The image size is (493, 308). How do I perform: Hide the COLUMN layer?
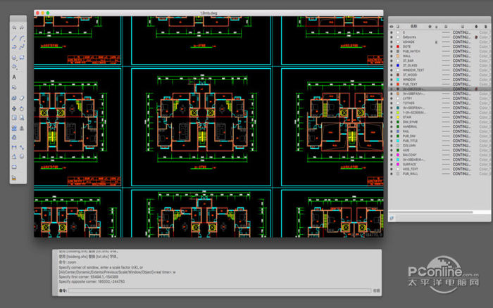(x=392, y=146)
